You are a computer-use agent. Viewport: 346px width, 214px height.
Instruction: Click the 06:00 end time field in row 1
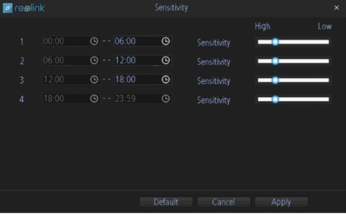143,41
